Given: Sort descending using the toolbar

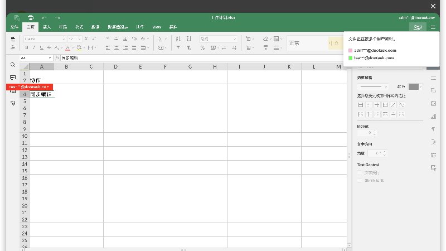Looking at the screenshot, I should tap(188, 38).
